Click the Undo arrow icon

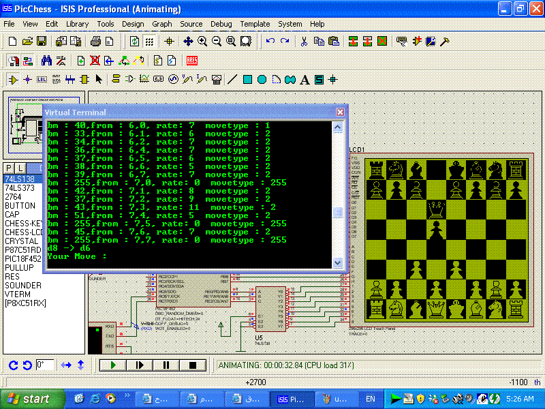click(270, 41)
